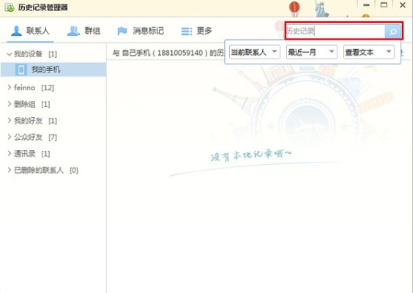Expand the 通讯录 group
This screenshot has height=293, width=413.
coord(10,154)
